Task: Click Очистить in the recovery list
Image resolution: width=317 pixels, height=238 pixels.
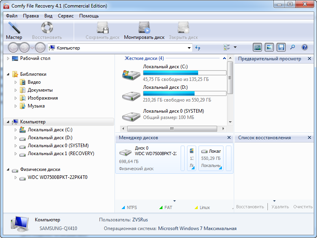Action: pyautogui.click(x=303, y=207)
